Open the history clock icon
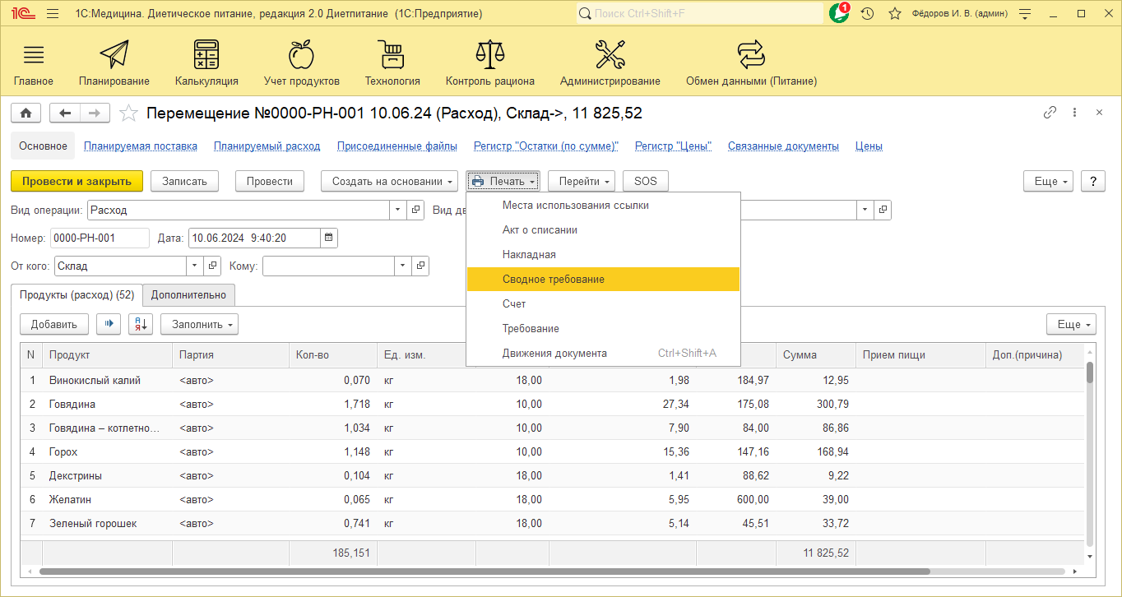Image resolution: width=1122 pixels, height=597 pixels. coord(867,14)
